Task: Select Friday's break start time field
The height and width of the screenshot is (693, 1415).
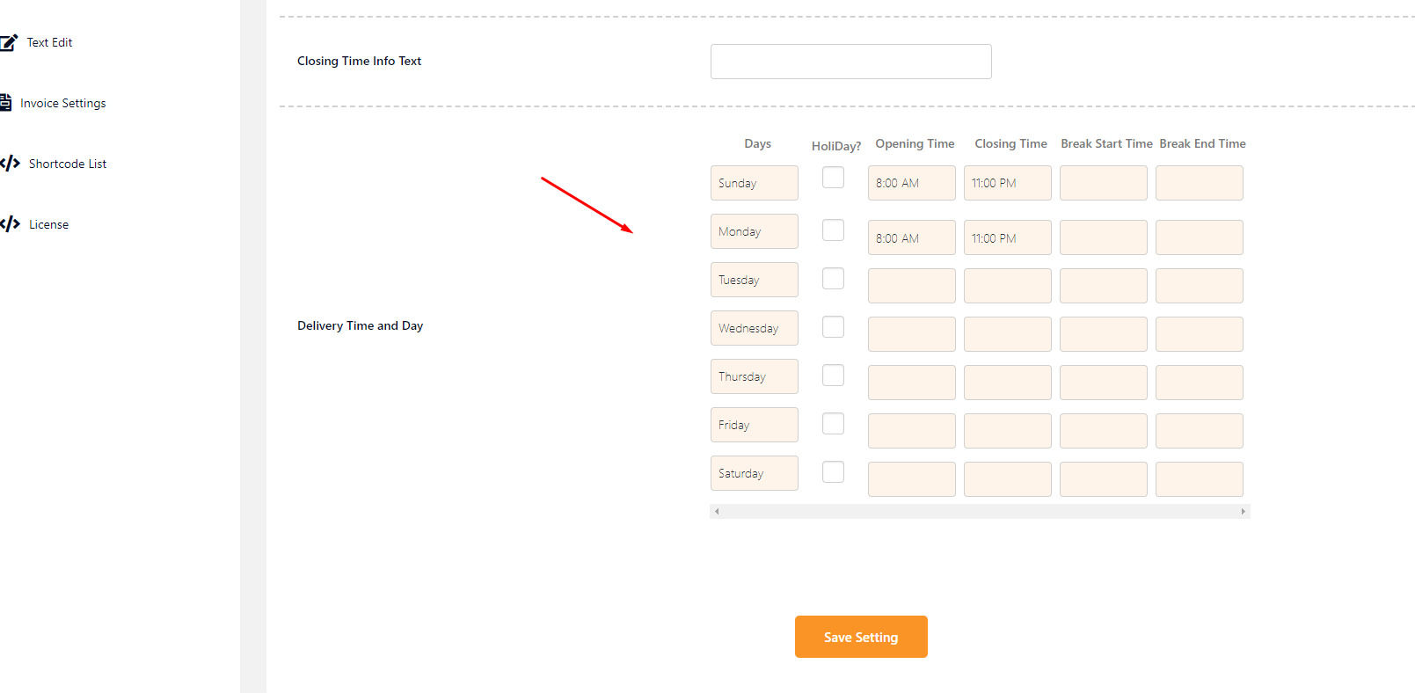Action: (x=1103, y=431)
